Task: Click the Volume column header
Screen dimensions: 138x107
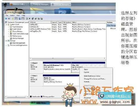Action: coord(40,22)
